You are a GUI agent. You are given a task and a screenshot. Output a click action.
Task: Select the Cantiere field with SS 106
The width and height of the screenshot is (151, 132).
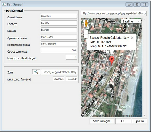click(x=59, y=23)
